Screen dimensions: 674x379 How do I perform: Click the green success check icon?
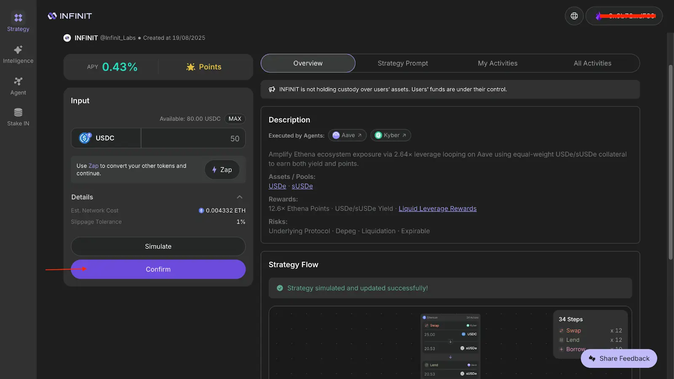(280, 288)
